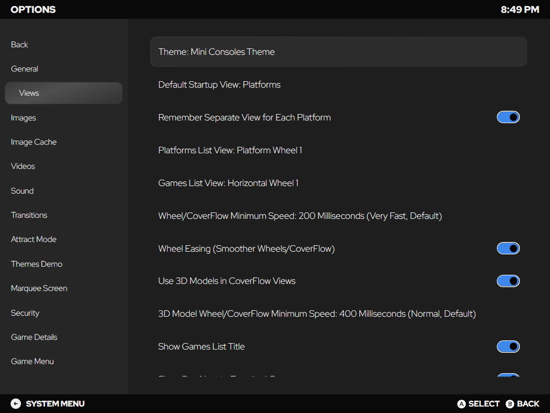Change the Default Startup View setting
Screen dimensions: 550x413
(219, 85)
